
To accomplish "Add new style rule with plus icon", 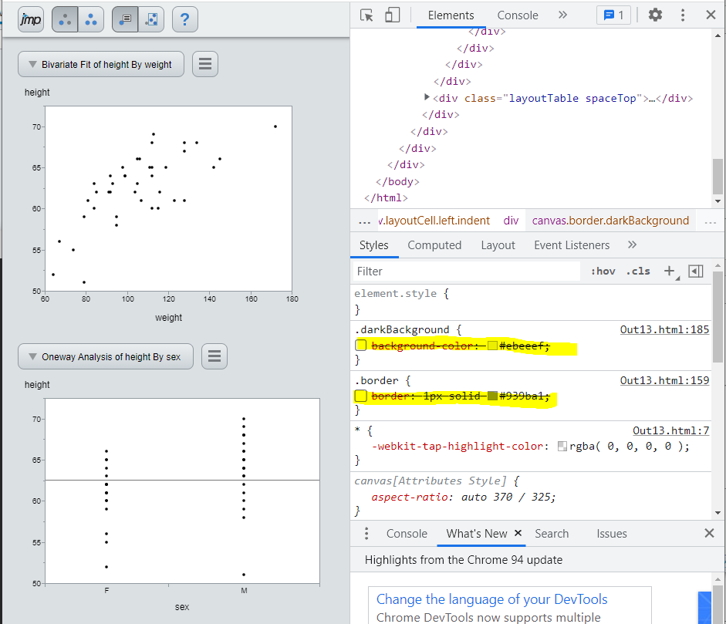I will tap(669, 271).
